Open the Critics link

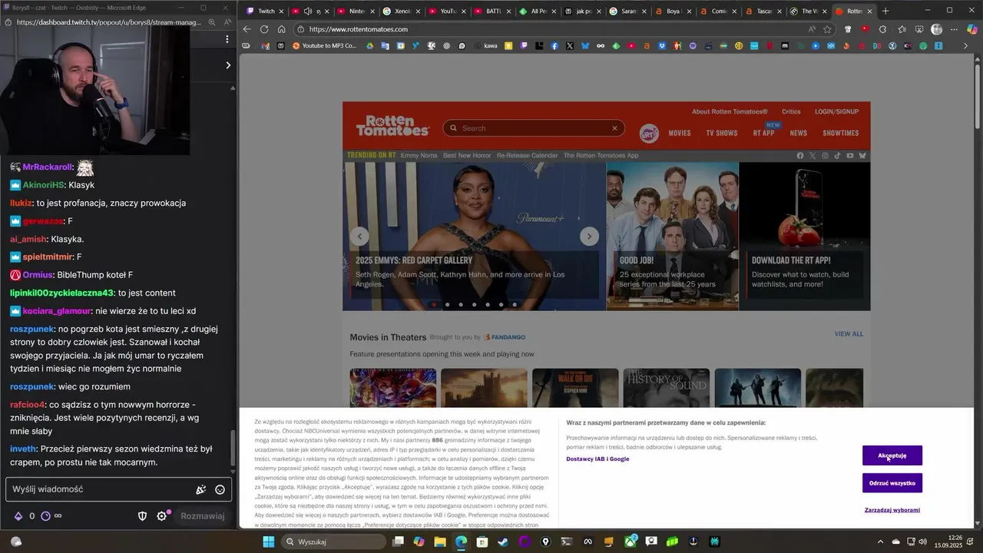[791, 111]
